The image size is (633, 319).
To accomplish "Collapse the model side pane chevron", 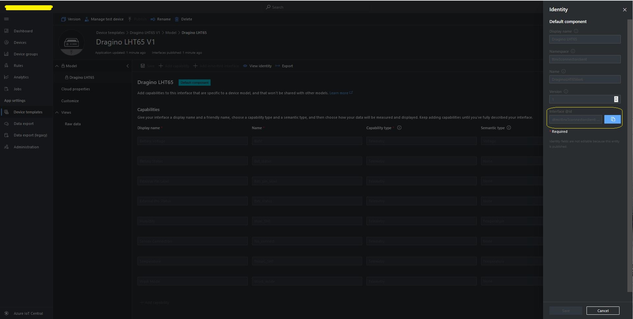I will tap(128, 66).
